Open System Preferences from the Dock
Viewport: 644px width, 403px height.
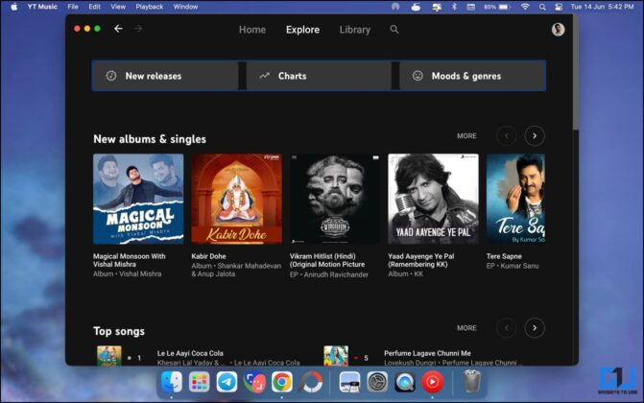(377, 382)
